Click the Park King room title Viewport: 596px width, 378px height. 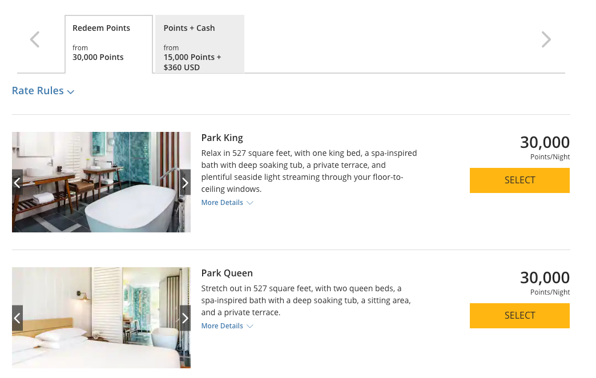click(x=222, y=138)
